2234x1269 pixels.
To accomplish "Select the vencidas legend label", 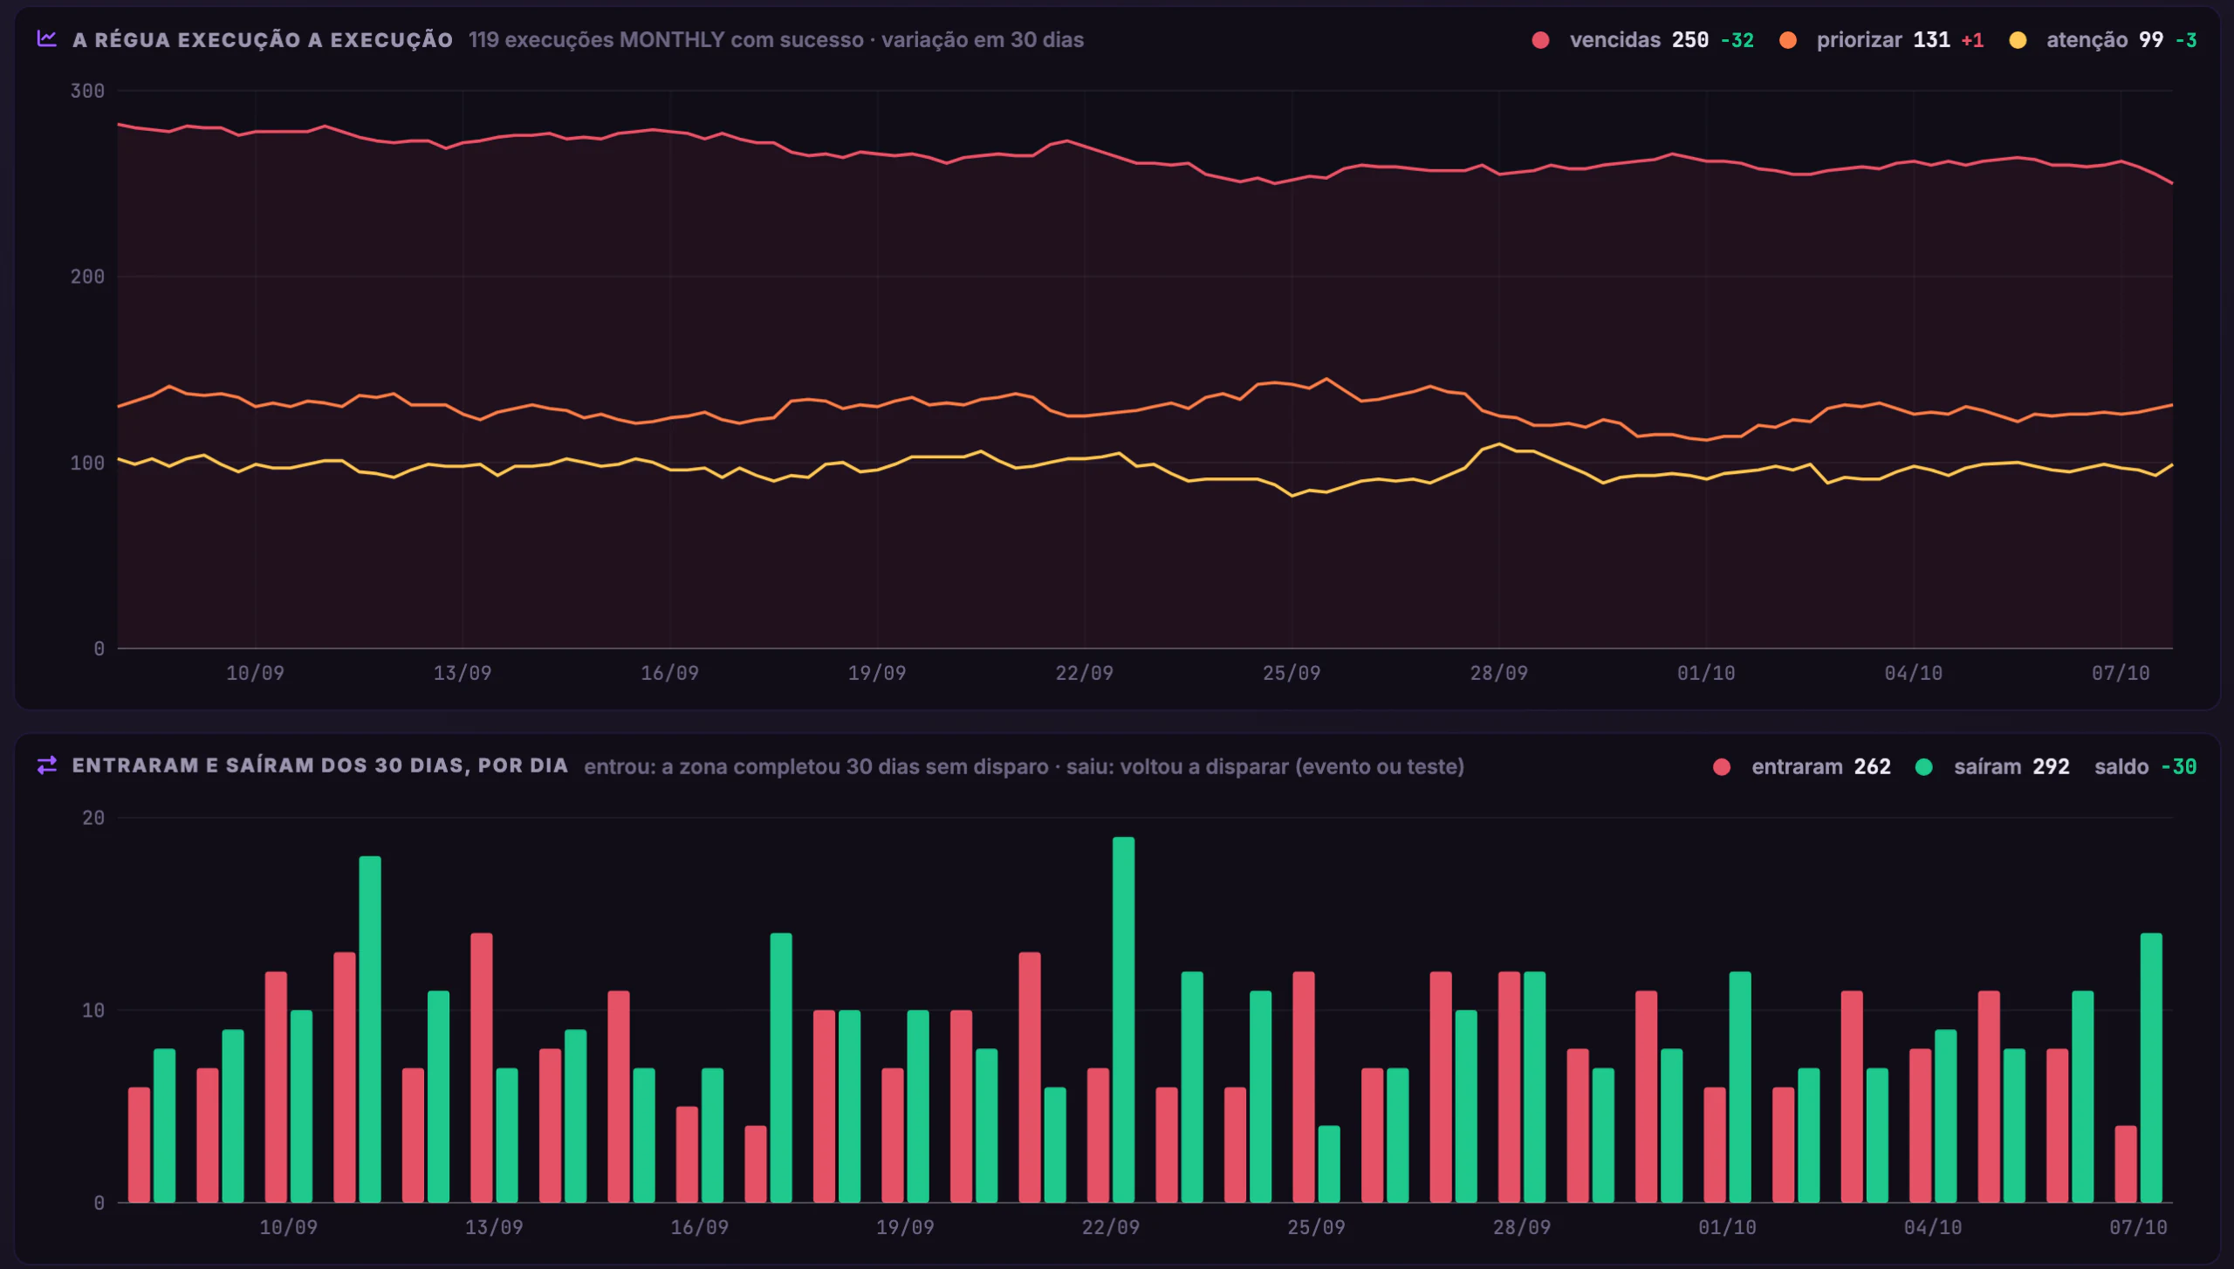I will pos(1614,40).
